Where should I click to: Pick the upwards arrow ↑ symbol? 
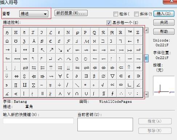(138, 41)
